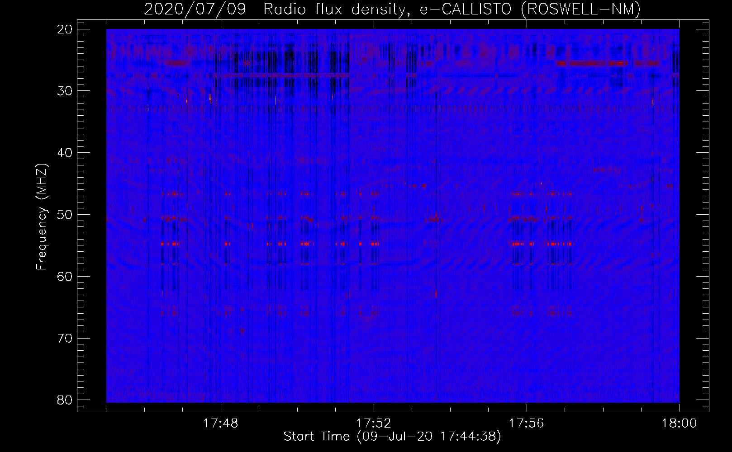Viewport: 732px width, 452px height.
Task: Click the 40 MHz frequency tick label
Action: coord(65,153)
